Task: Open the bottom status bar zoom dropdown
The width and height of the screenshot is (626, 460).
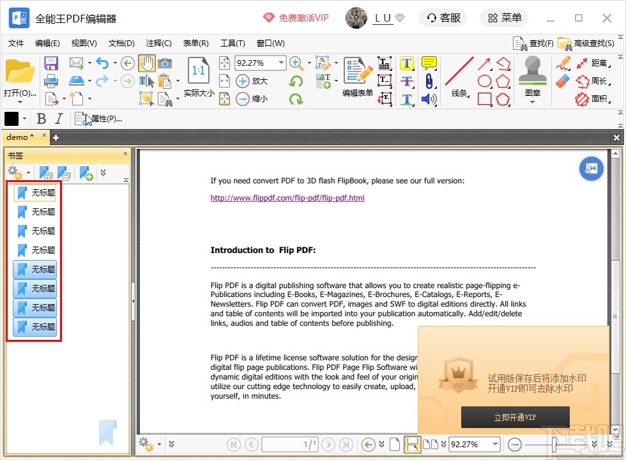Action: pyautogui.click(x=496, y=444)
